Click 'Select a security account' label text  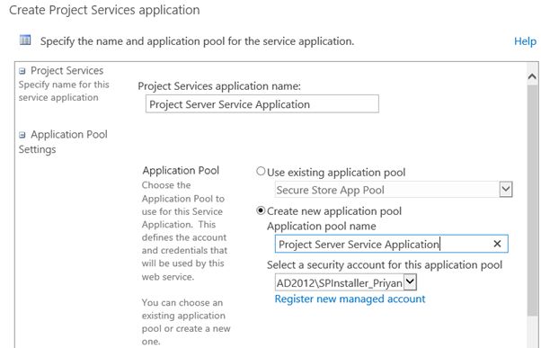(x=385, y=264)
